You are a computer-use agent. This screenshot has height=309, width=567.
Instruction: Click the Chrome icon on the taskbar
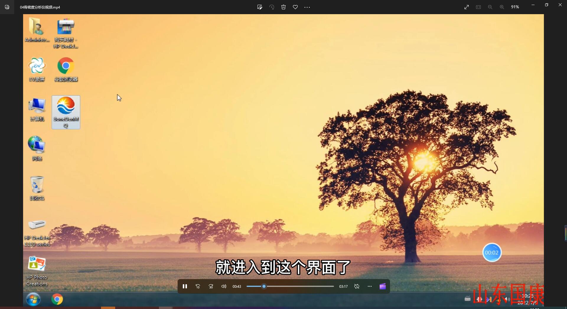click(x=57, y=299)
